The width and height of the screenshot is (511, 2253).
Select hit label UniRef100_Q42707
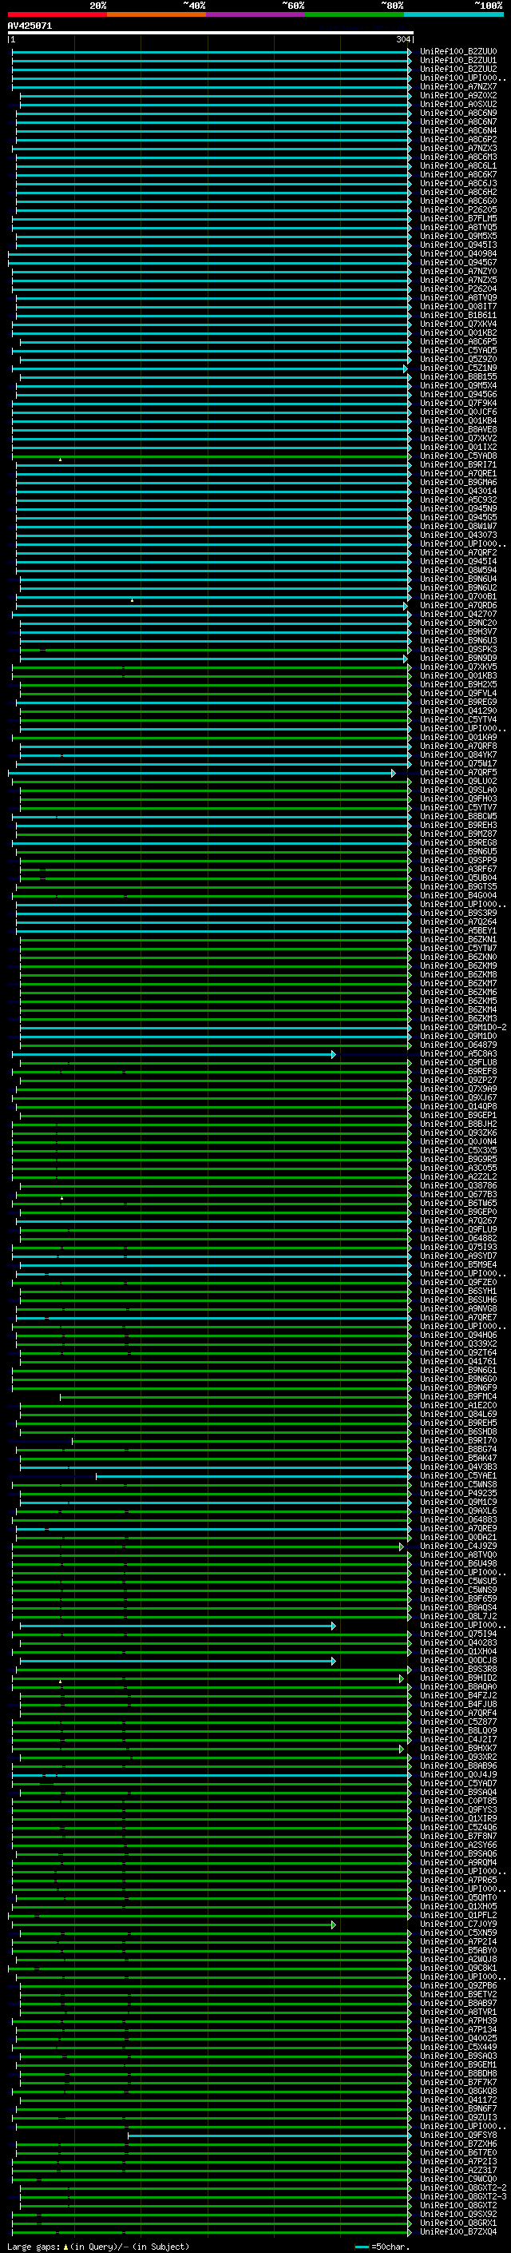coord(458,614)
